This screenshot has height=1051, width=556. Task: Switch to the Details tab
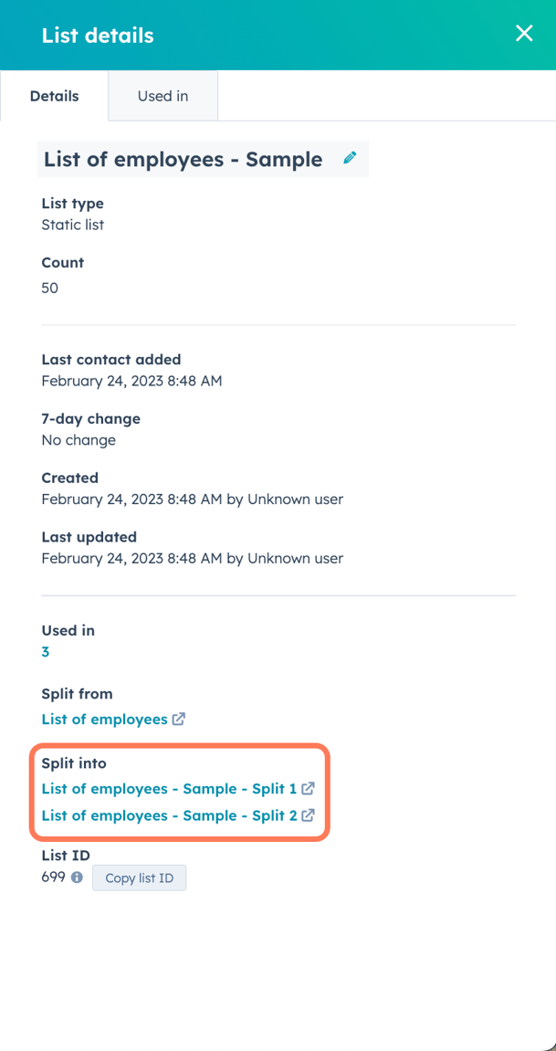pos(54,96)
